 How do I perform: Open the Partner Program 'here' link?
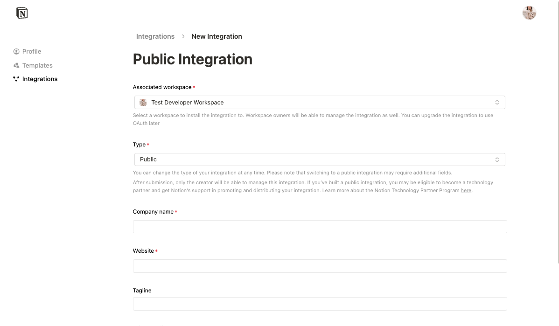466,191
